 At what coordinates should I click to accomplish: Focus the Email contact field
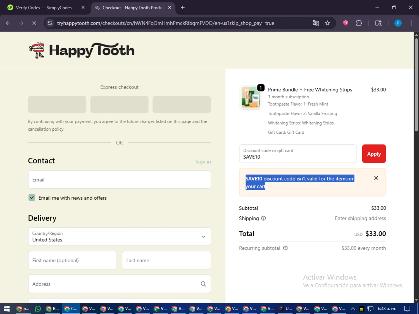point(120,179)
